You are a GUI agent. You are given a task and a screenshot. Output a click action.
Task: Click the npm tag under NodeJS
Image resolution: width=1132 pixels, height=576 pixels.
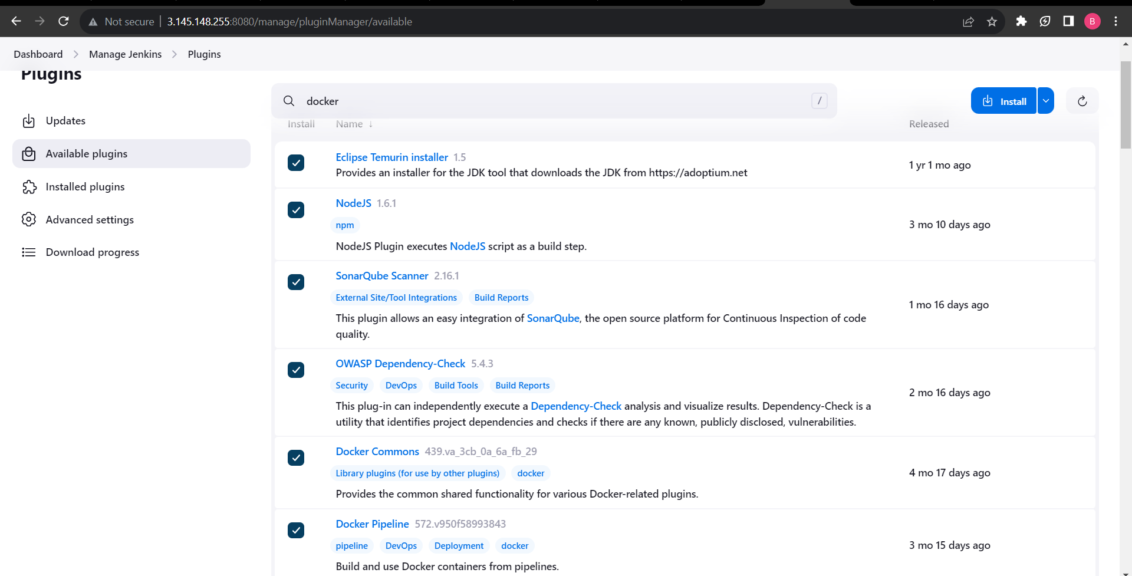[345, 225]
